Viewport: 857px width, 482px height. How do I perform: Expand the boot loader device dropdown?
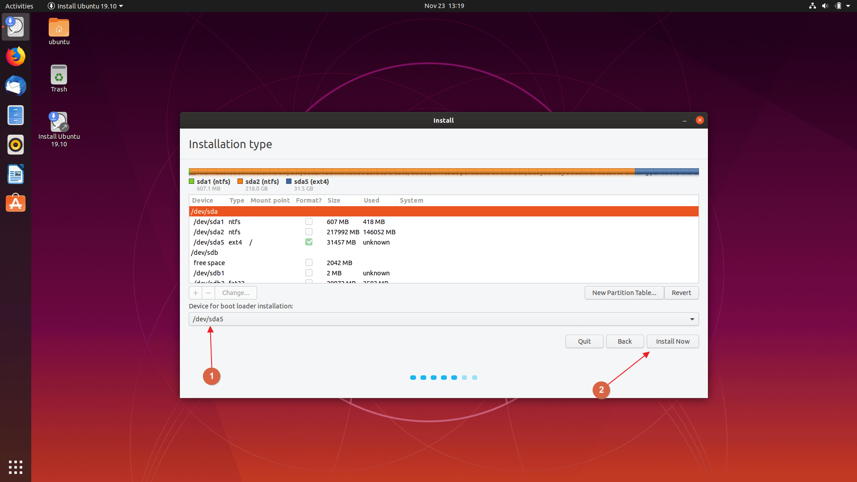pyautogui.click(x=692, y=319)
